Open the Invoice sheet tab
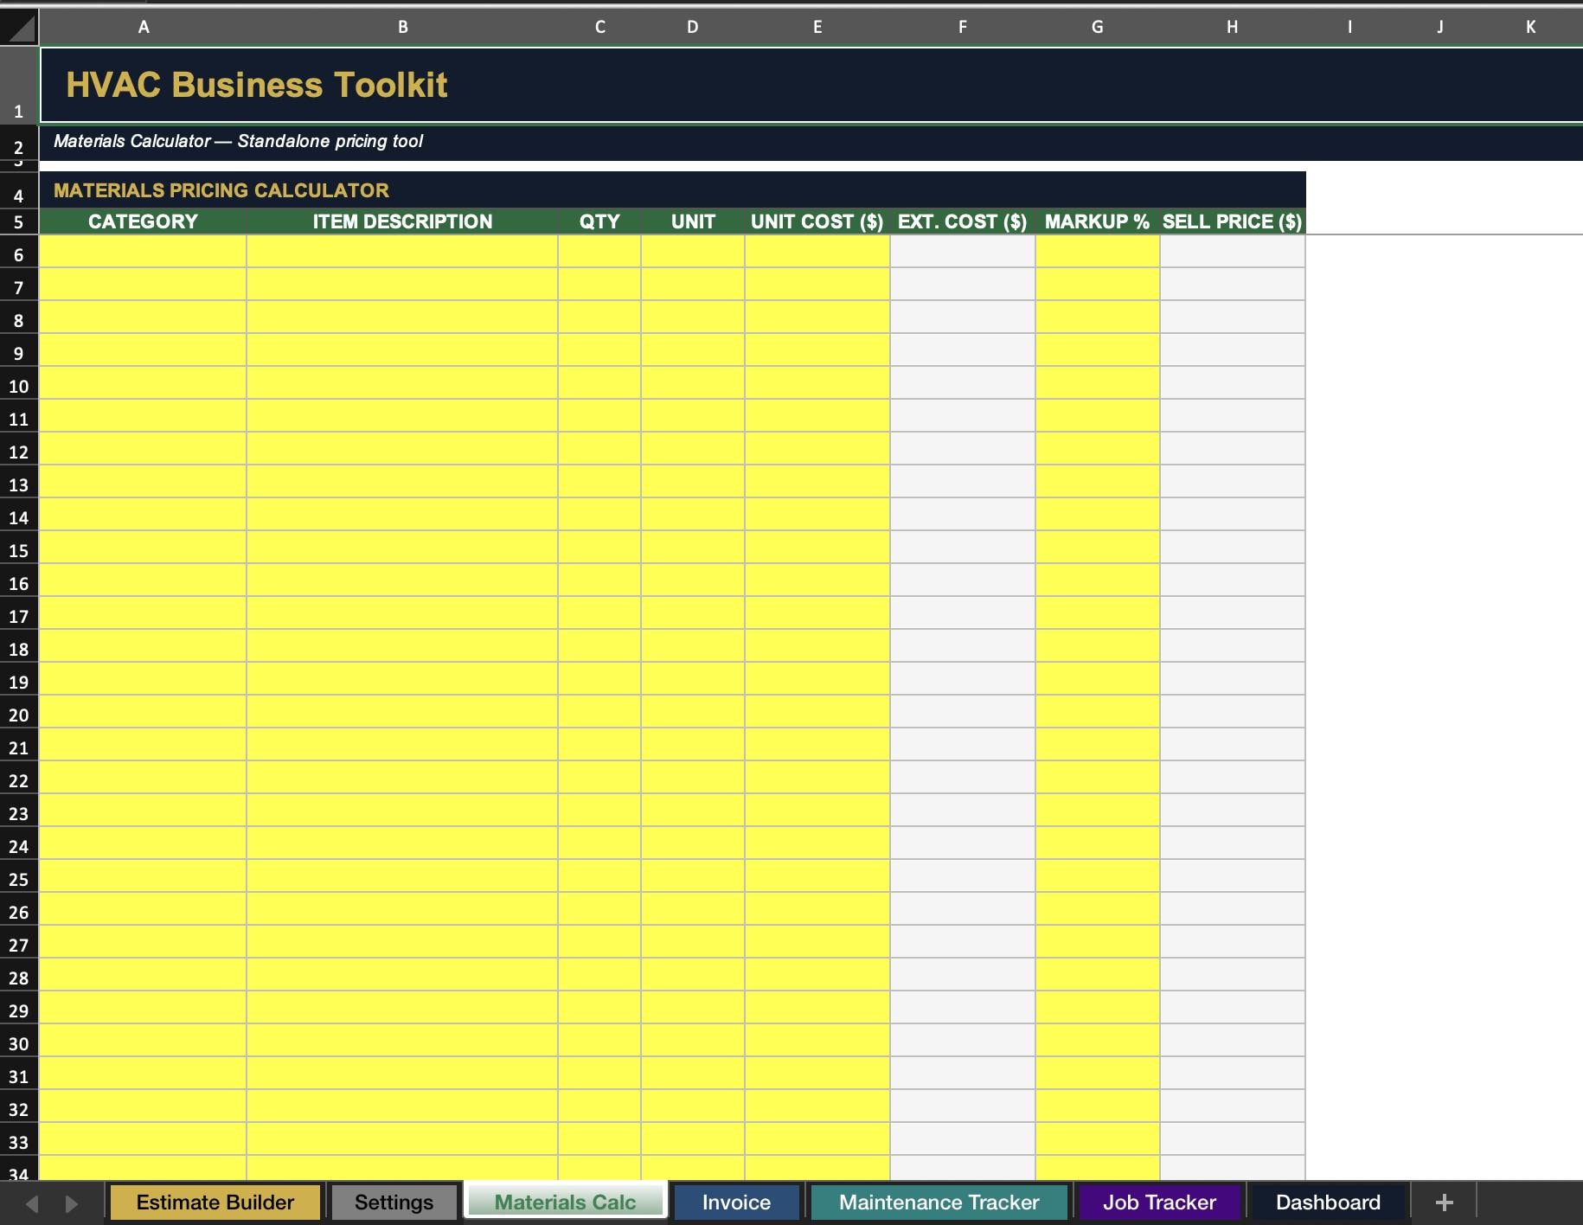 [x=736, y=1203]
